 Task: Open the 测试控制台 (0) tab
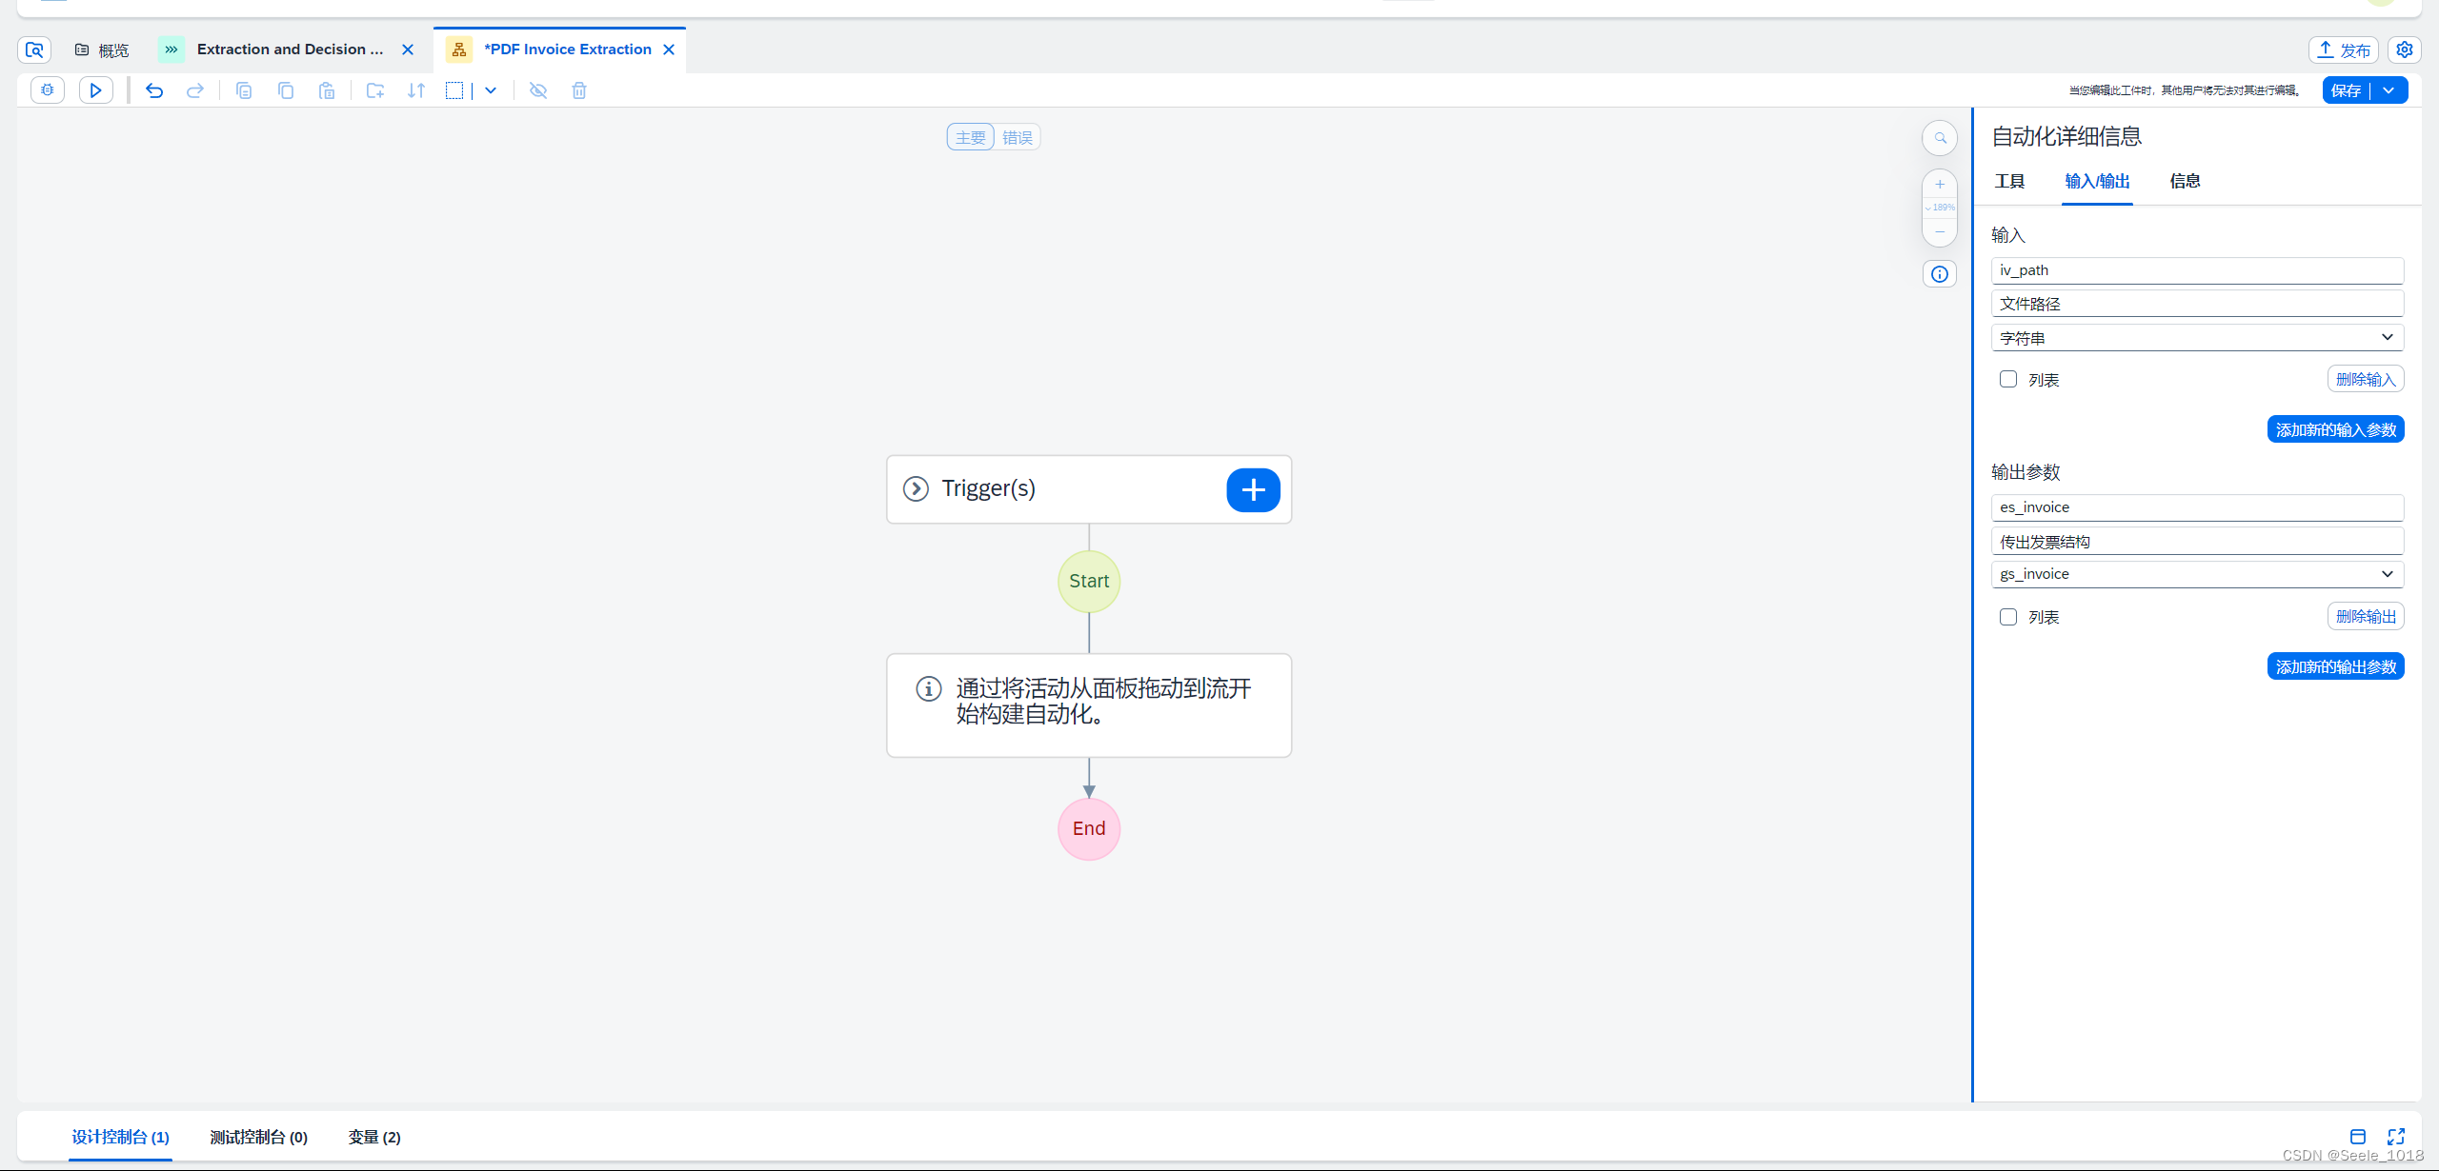(259, 1137)
